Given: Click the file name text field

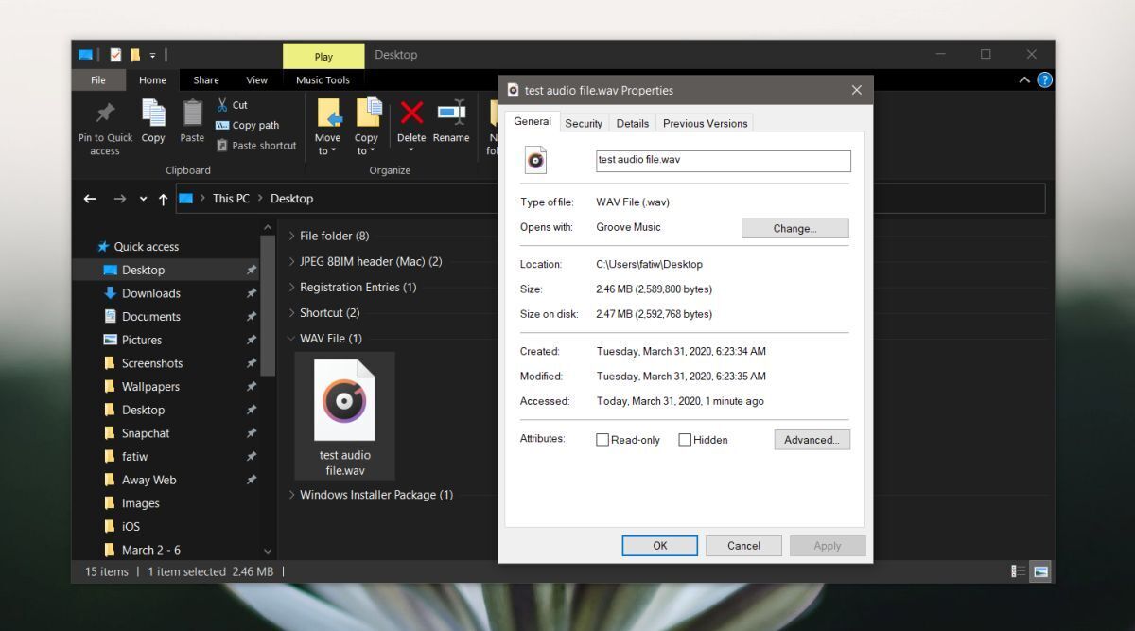Looking at the screenshot, I should (723, 160).
